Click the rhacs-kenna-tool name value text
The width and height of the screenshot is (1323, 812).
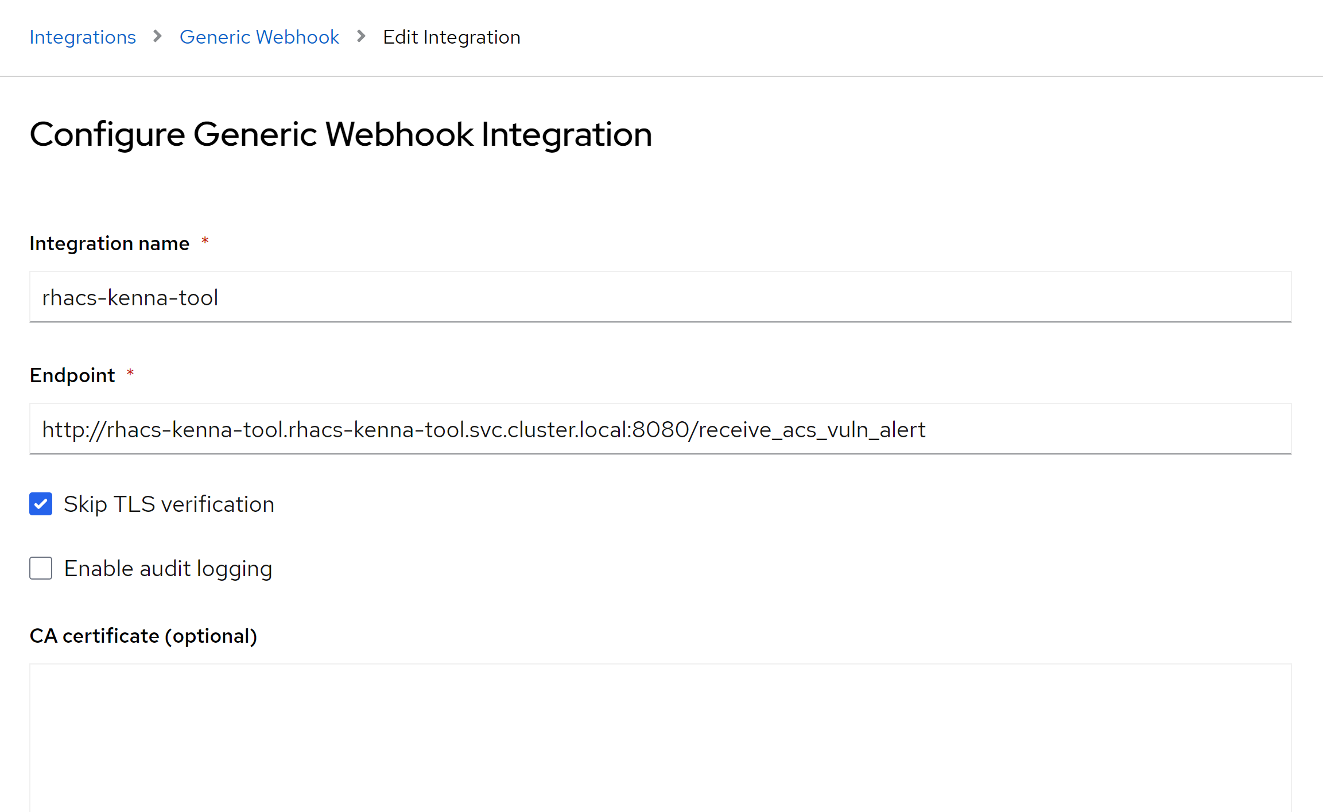click(130, 298)
